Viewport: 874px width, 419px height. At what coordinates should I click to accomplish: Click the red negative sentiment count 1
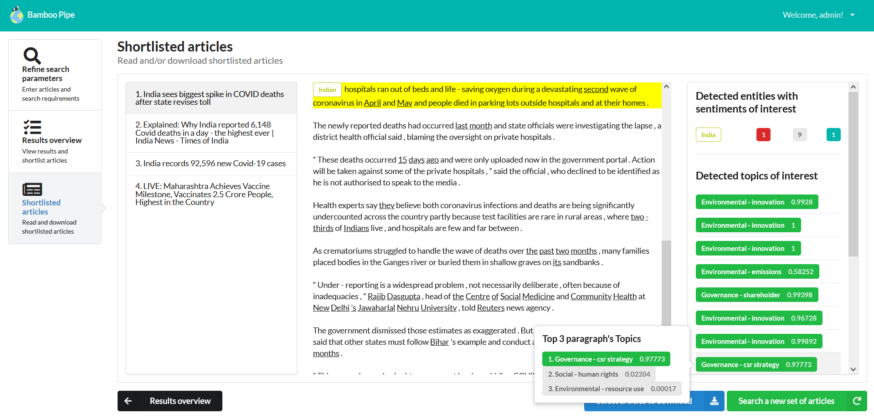click(763, 135)
